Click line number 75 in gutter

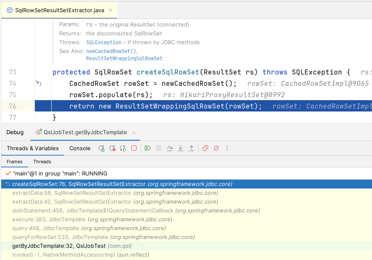[13, 95]
